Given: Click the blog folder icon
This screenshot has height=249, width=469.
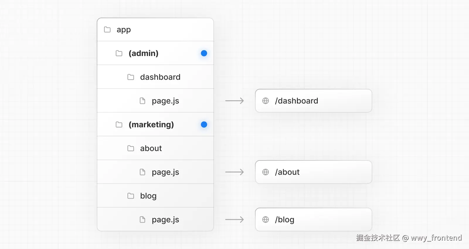Looking at the screenshot, I should point(131,196).
